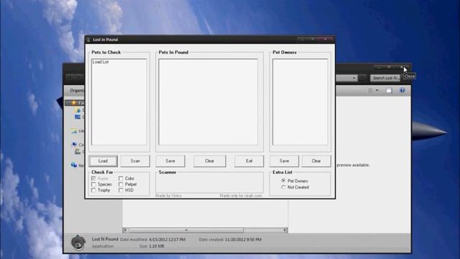
Task: Select the Favorites star in Explorer sidebar
Action: click(x=73, y=103)
